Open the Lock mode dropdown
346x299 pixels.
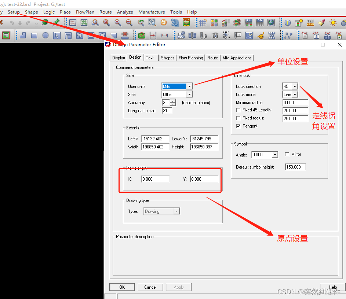pyautogui.click(x=295, y=95)
